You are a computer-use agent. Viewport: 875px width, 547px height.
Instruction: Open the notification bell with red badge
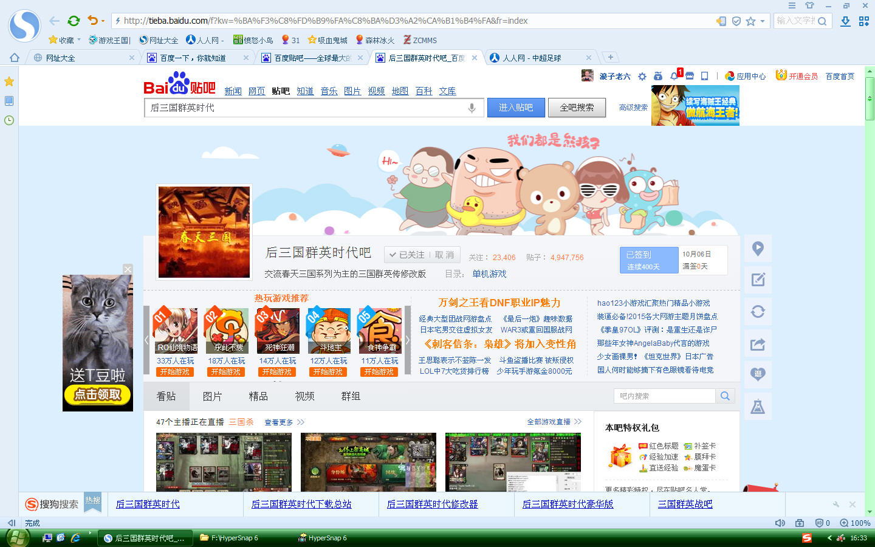click(674, 76)
